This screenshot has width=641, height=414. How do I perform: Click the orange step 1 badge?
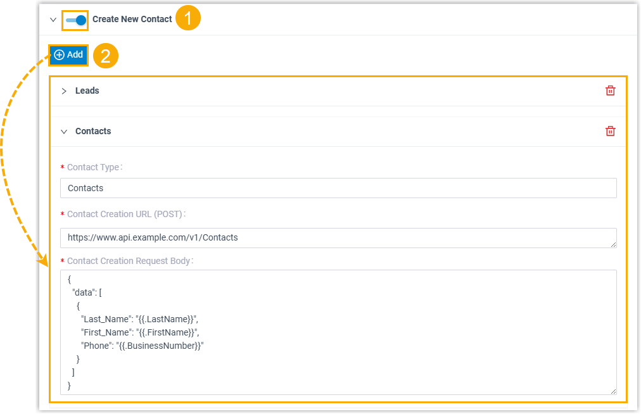click(x=187, y=19)
